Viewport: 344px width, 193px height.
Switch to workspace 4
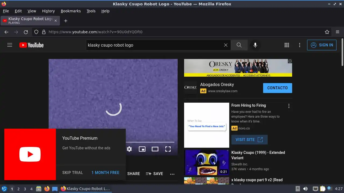(x=31, y=189)
